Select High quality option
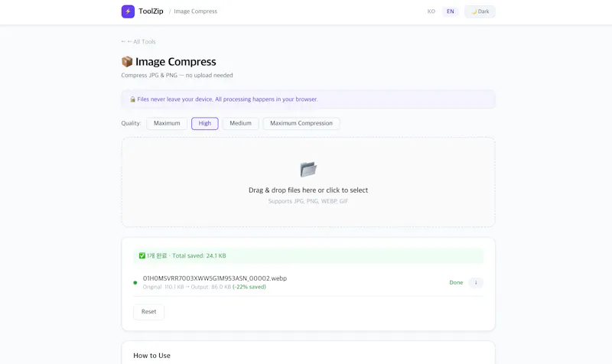Image resolution: width=612 pixels, height=364 pixels. 204,123
